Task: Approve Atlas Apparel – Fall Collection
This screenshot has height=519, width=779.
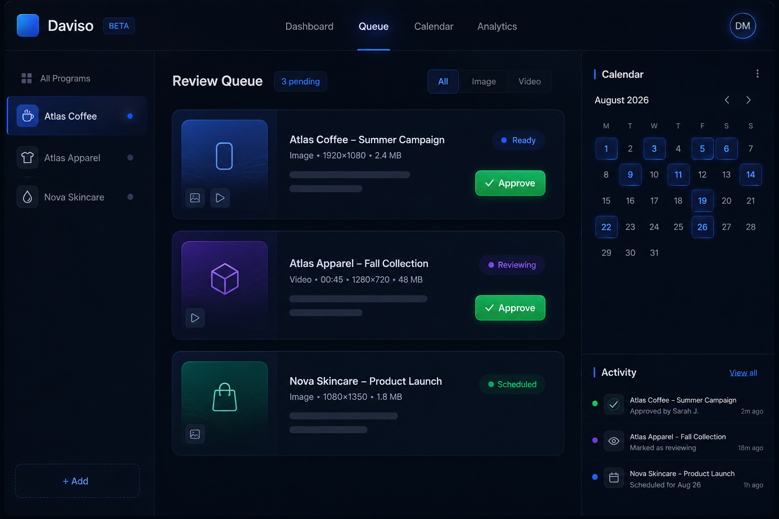Action: tap(510, 308)
